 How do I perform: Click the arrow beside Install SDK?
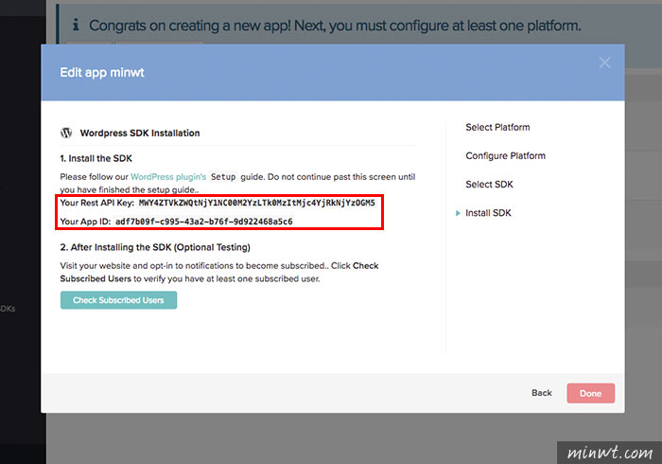tap(458, 213)
